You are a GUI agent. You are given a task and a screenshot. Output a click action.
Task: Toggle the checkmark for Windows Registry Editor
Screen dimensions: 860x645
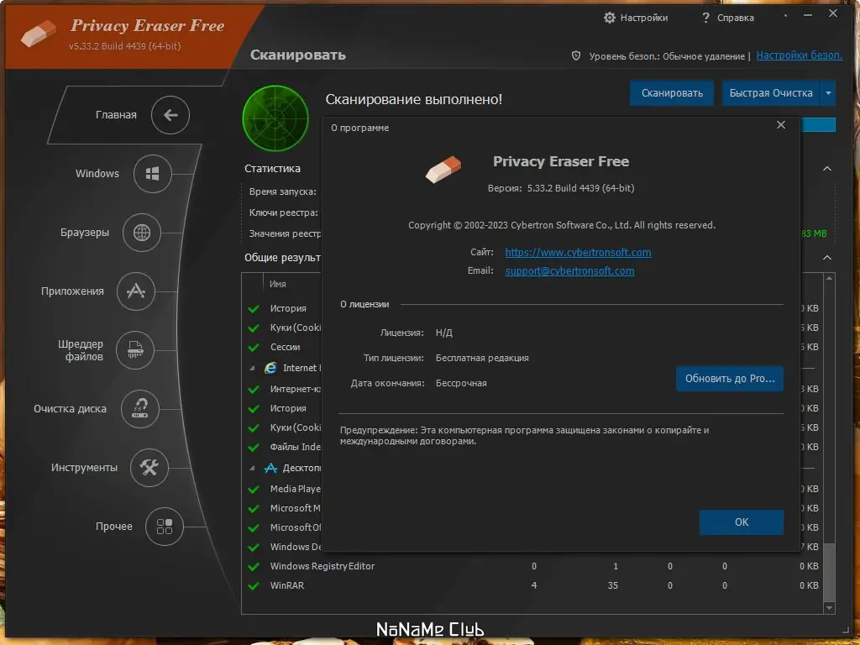254,567
